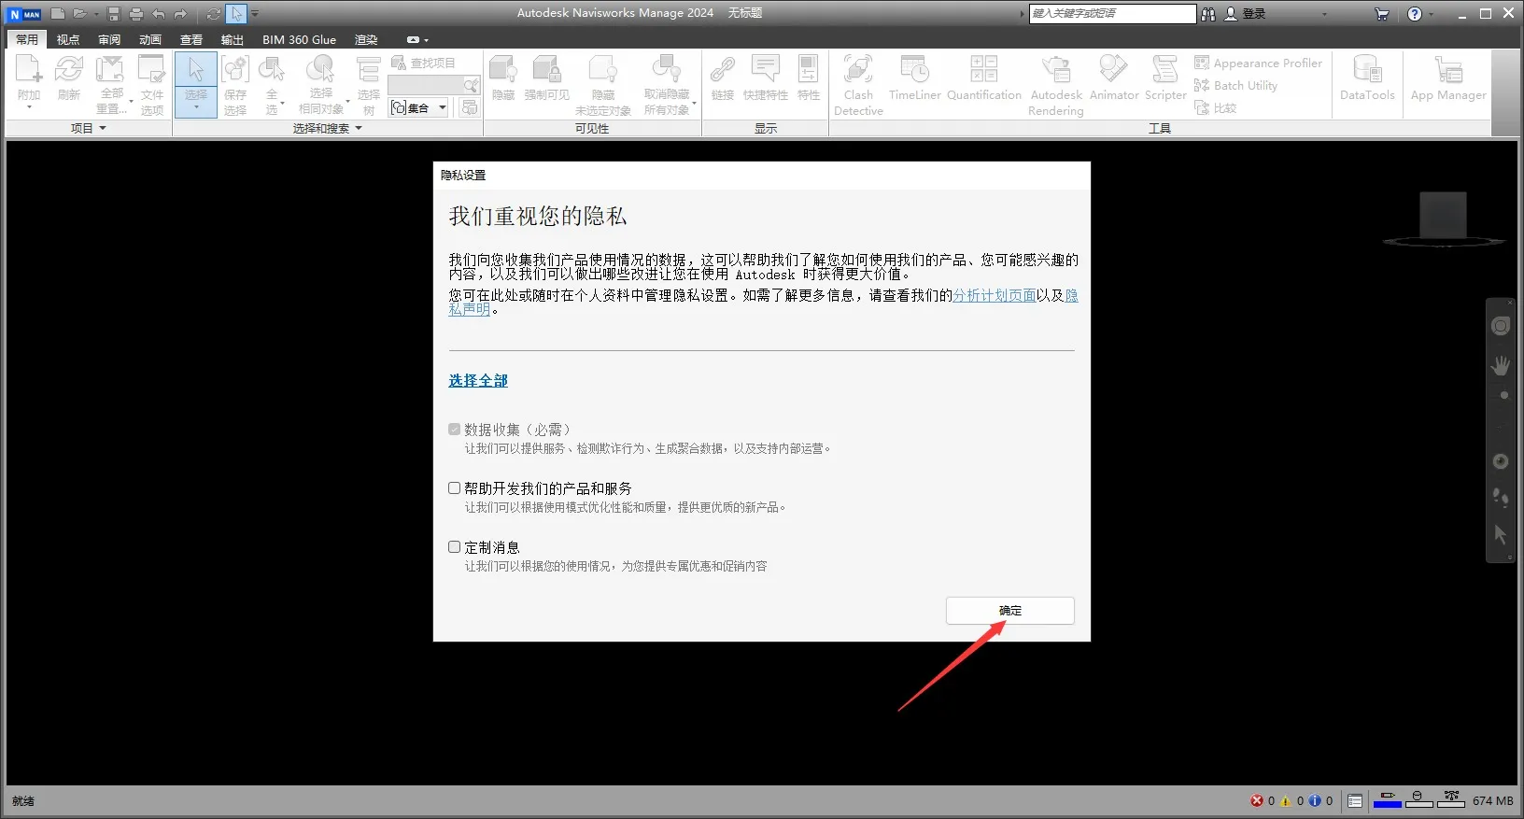Click the DataTools icon
The width and height of the screenshot is (1524, 819).
(x=1366, y=78)
